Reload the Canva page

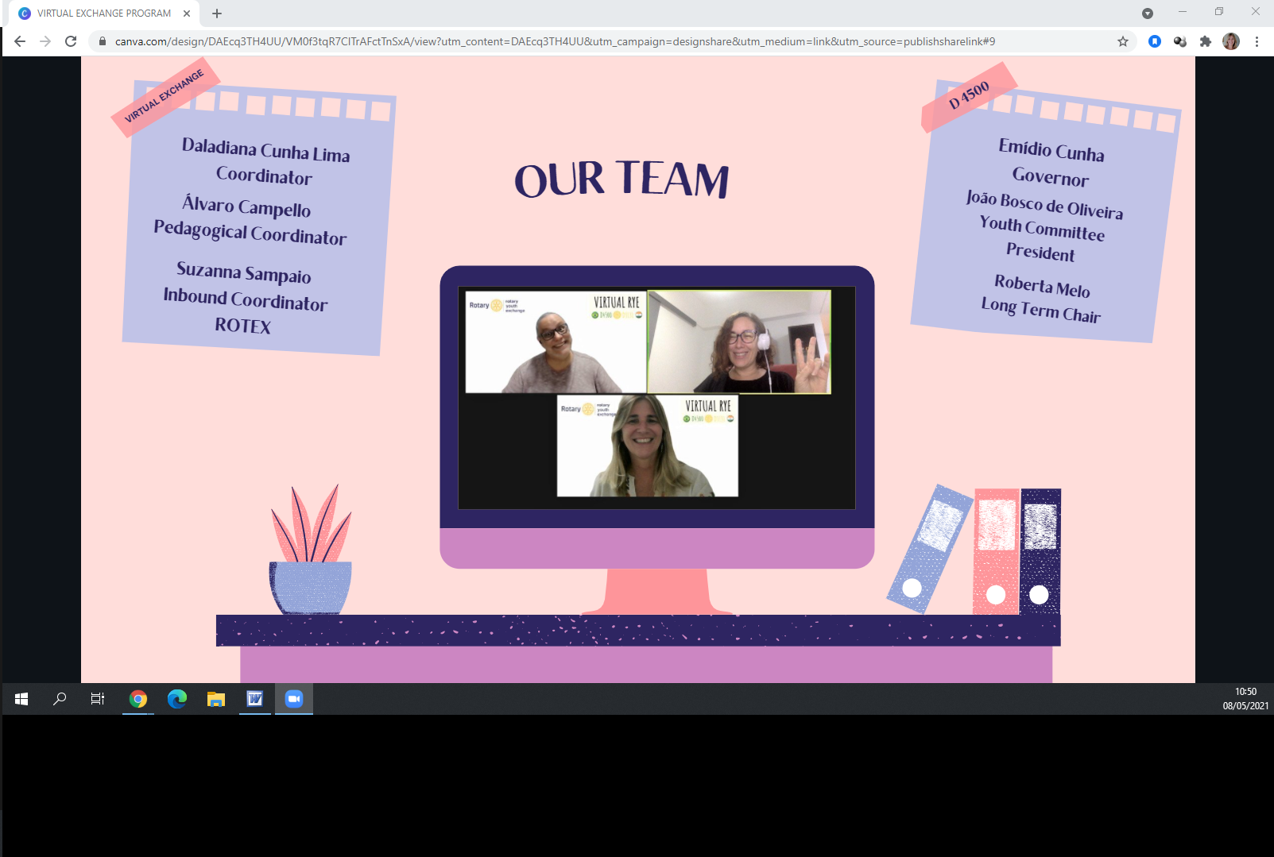pos(71,41)
